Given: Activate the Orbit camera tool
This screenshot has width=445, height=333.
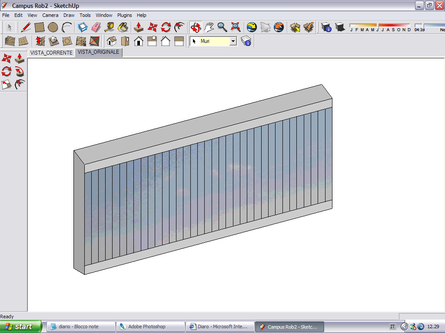Looking at the screenshot, I should (x=196, y=27).
